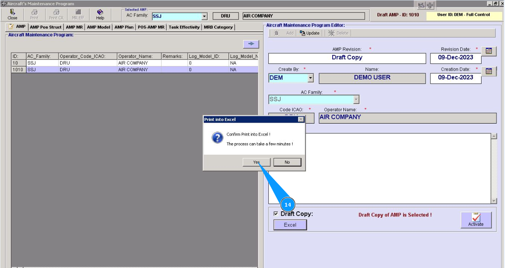Click the ID column header
The width and height of the screenshot is (505, 268).
(19, 56)
